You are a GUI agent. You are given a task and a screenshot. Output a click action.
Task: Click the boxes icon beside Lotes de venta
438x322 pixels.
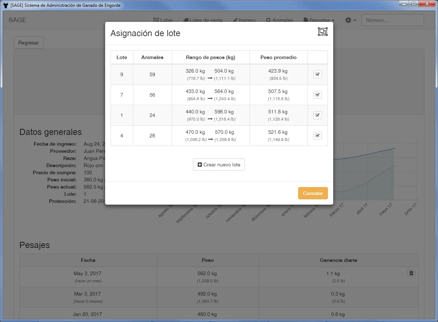coord(186,20)
